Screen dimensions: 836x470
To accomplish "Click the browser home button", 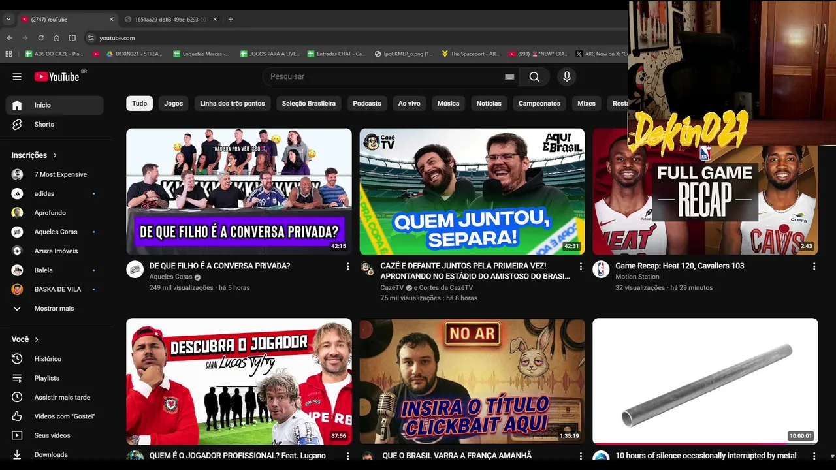I will [x=56, y=38].
